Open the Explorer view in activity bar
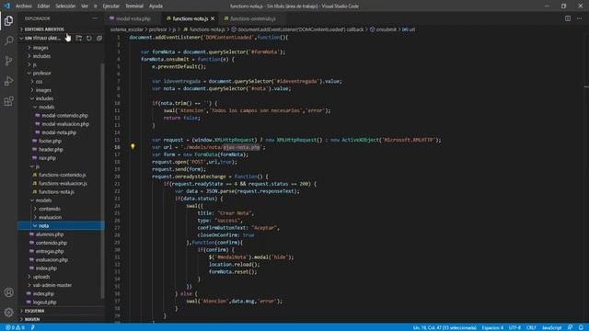Image resolution: width=589 pixels, height=331 pixels. (8, 20)
